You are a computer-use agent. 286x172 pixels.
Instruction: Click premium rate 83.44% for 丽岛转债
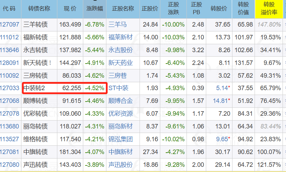coord(271,126)
